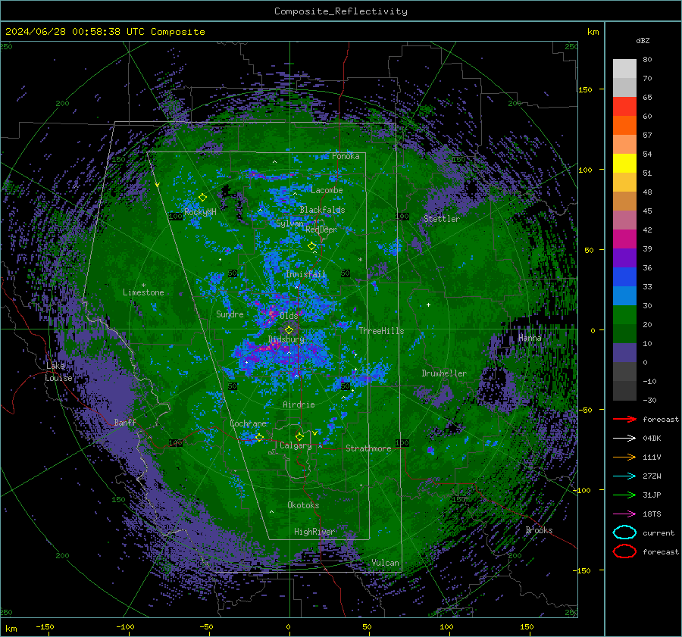Viewport: 682px width, 637px height.
Task: Click the yellow diamond marker near RockyMH
Action: 202,198
